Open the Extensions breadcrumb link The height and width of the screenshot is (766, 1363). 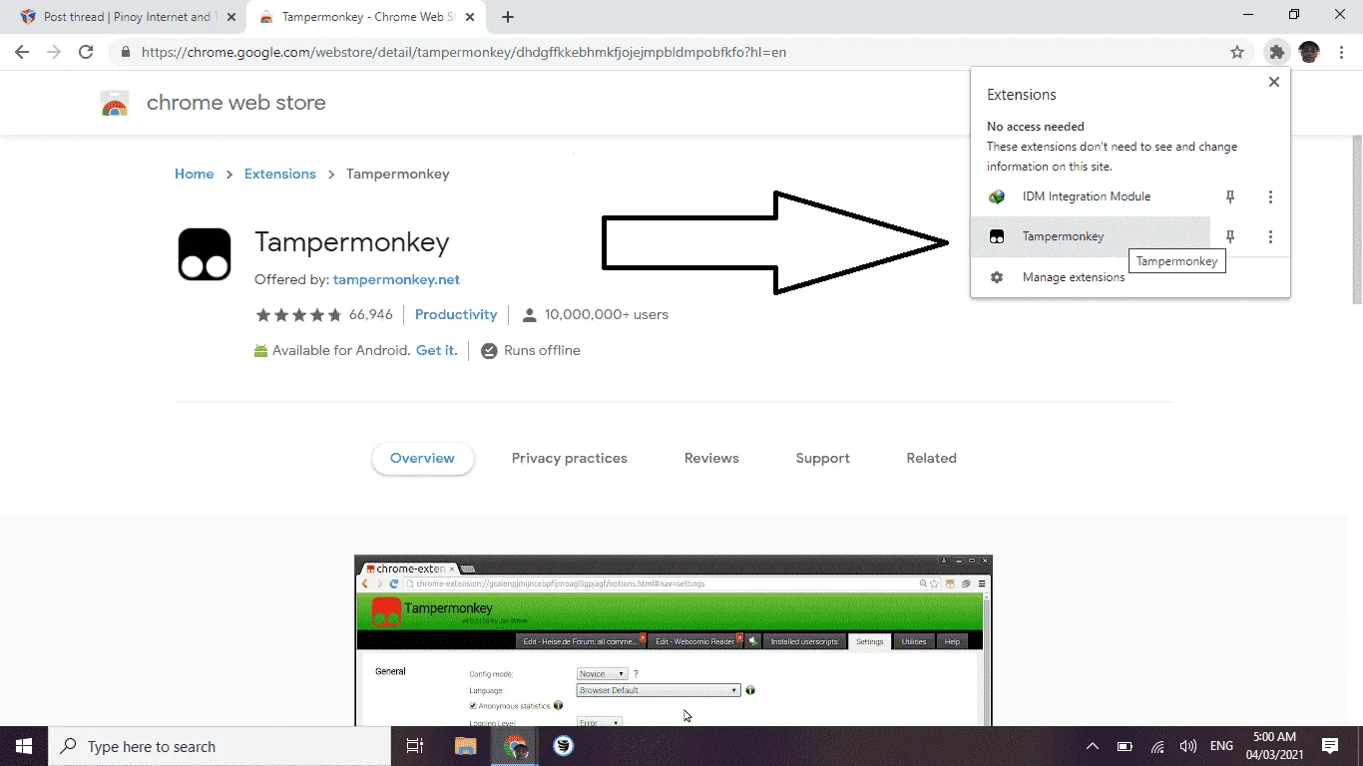[x=280, y=174]
